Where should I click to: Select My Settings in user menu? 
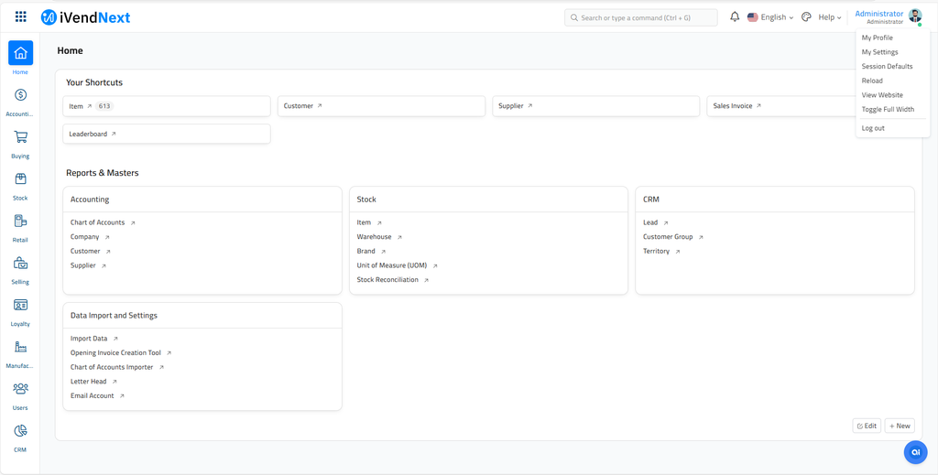point(879,52)
